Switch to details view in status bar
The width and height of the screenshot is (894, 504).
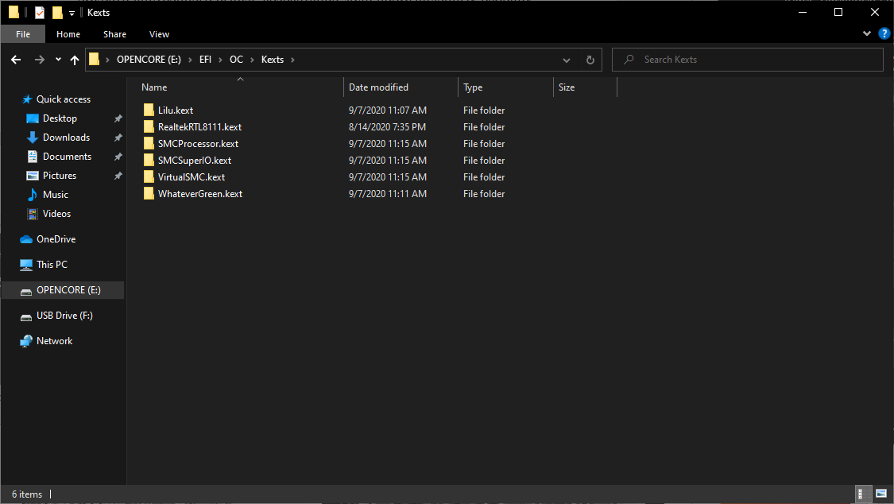(x=864, y=494)
